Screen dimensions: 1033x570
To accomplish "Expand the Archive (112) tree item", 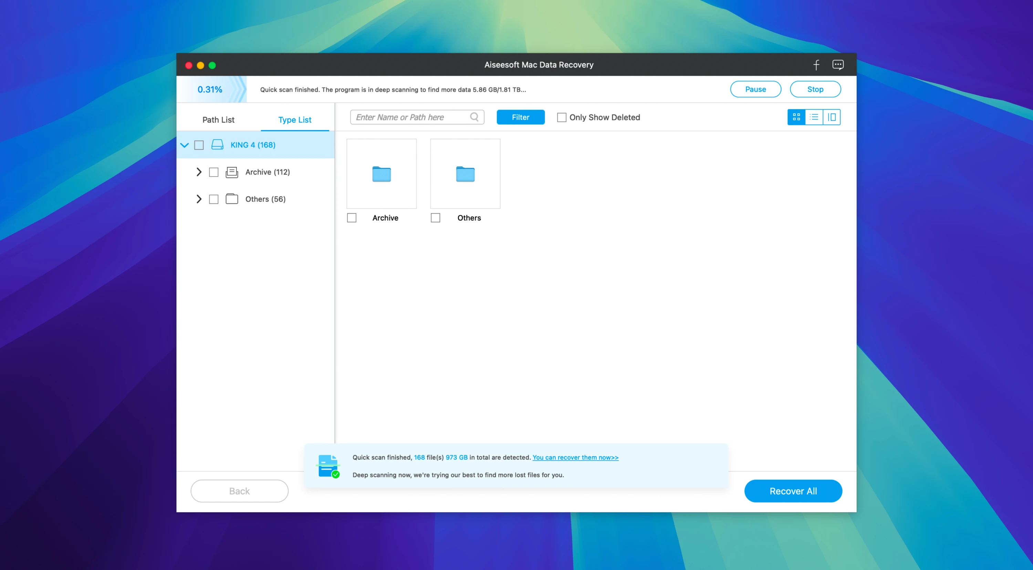I will (x=199, y=172).
